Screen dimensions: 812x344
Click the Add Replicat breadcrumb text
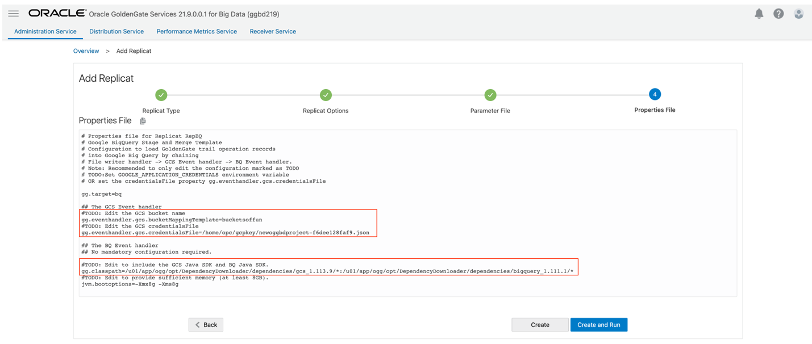[x=134, y=51]
